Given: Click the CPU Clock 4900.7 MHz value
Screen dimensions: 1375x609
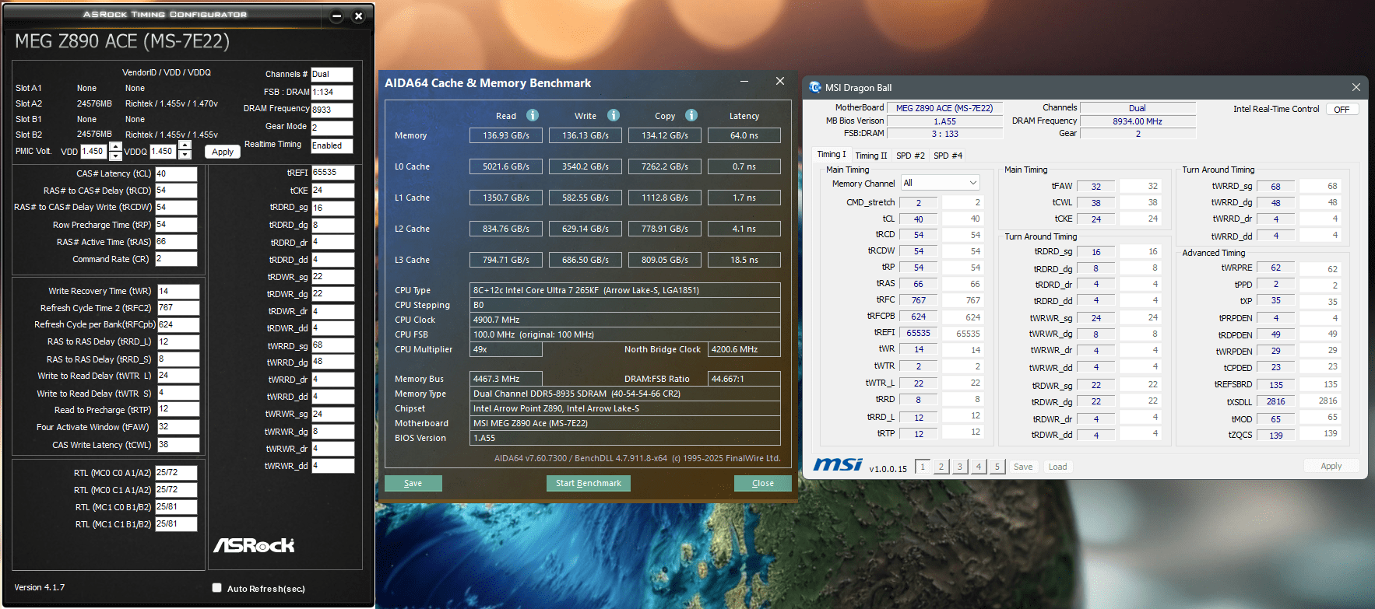Looking at the screenshot, I should [624, 320].
